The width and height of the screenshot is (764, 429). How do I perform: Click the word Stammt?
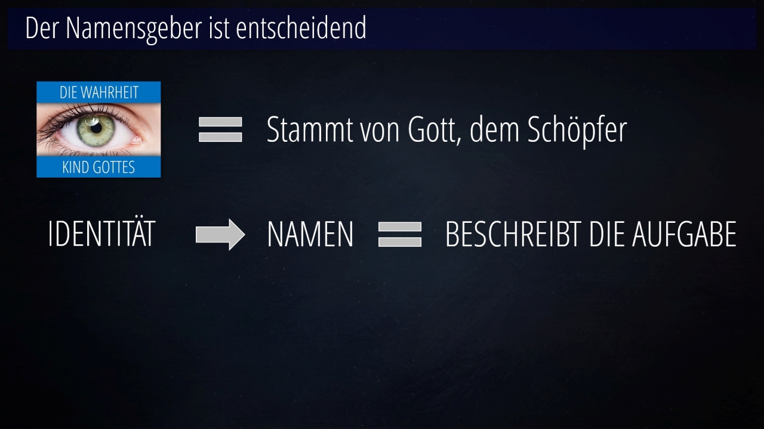pyautogui.click(x=309, y=129)
